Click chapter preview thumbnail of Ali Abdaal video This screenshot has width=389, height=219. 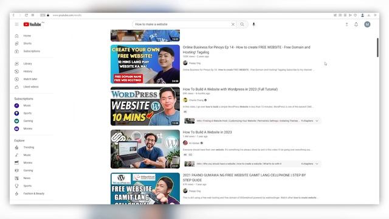(190, 164)
